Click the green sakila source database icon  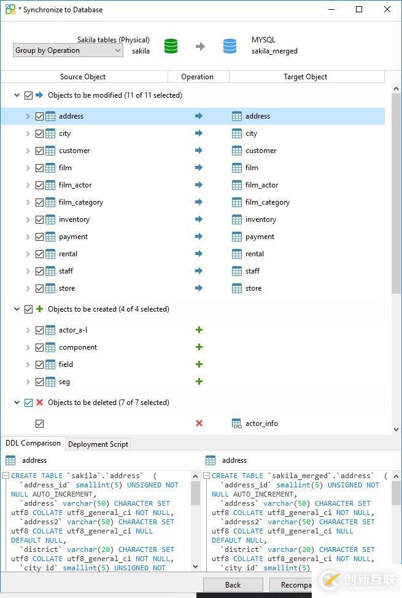pos(171,46)
